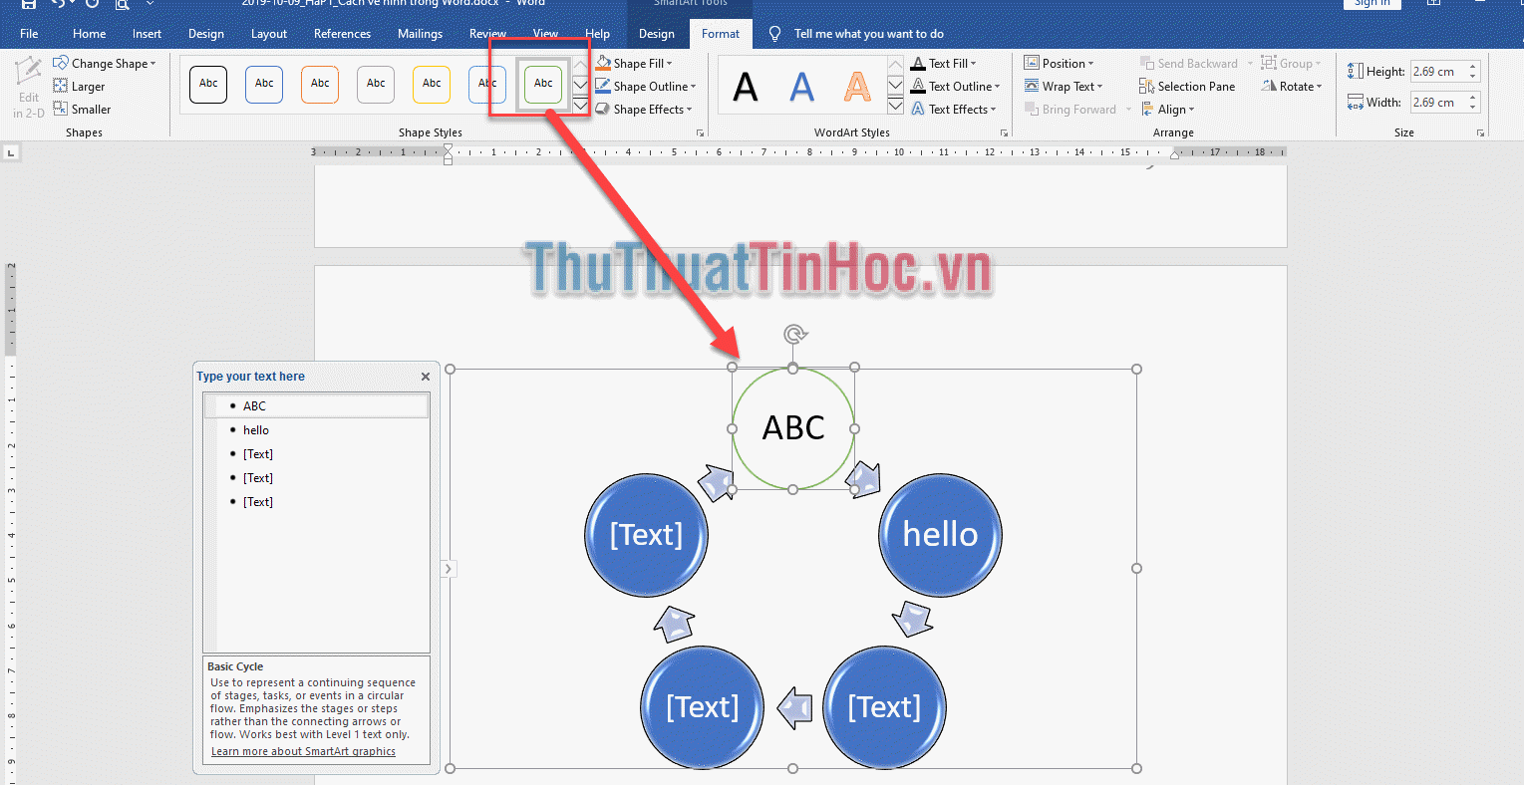Open the File tab
The width and height of the screenshot is (1524, 785).
click(29, 34)
